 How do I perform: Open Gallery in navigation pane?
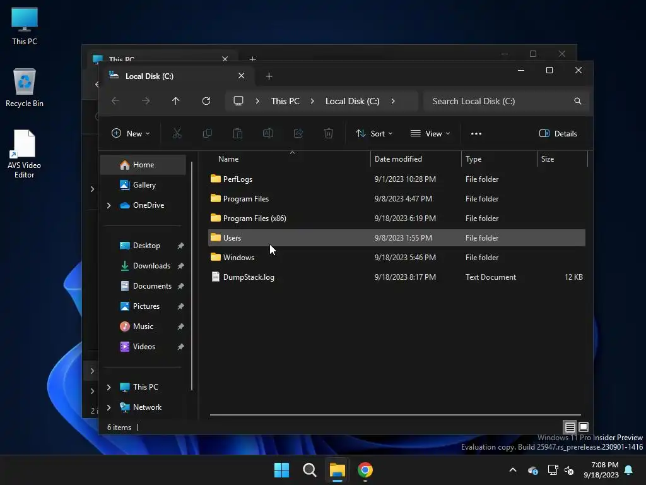143,185
